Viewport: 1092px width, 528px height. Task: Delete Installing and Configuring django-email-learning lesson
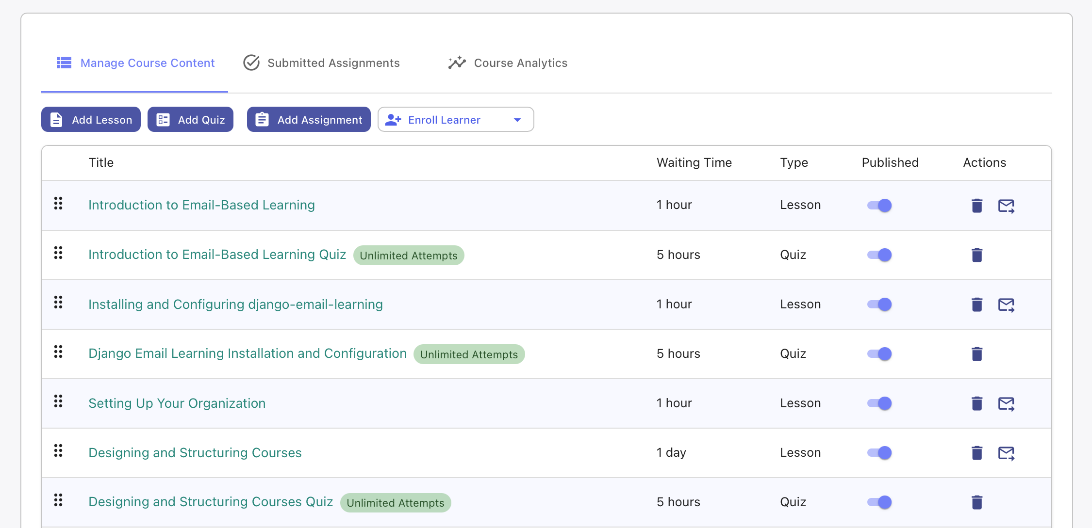[977, 304]
